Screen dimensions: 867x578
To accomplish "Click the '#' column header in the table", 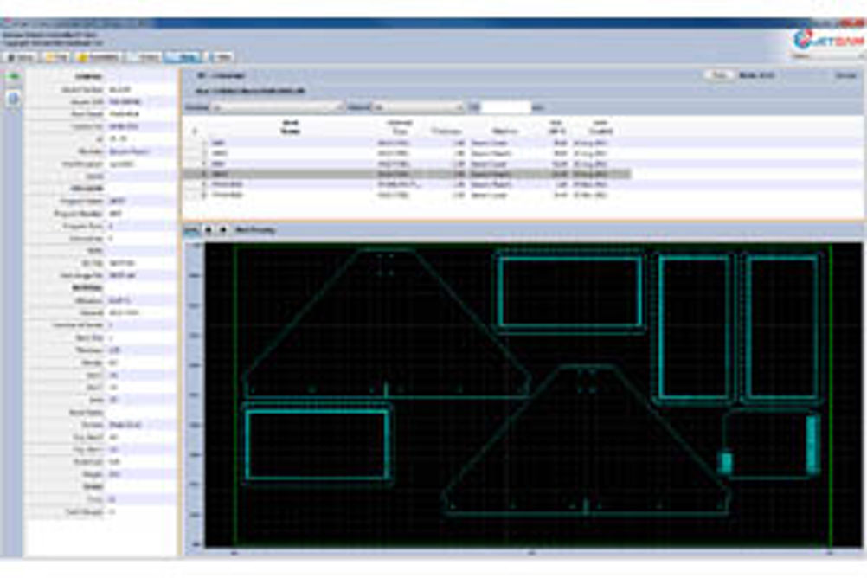I will click(195, 131).
